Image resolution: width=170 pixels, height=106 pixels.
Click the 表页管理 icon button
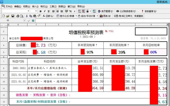pyautogui.click(x=105, y=11)
